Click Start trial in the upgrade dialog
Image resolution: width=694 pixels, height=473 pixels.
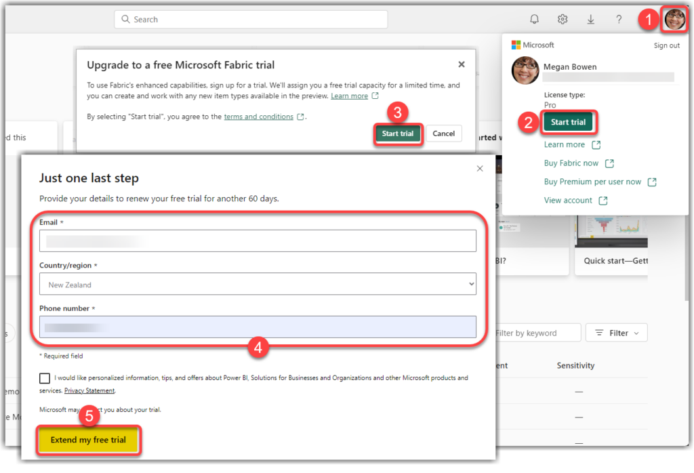click(398, 133)
